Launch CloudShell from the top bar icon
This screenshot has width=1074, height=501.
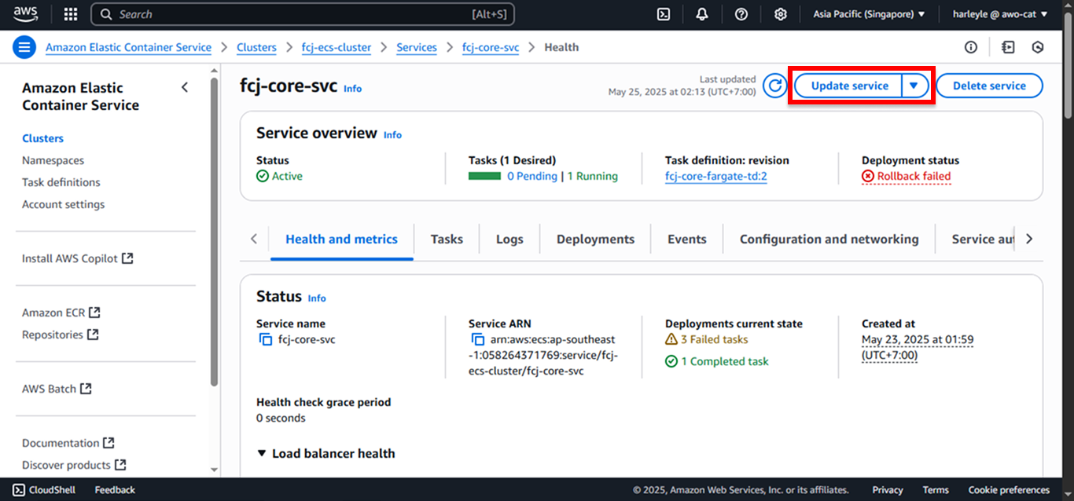tap(664, 14)
